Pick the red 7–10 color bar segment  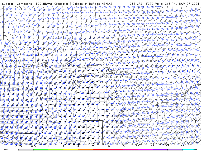[100, 150]
